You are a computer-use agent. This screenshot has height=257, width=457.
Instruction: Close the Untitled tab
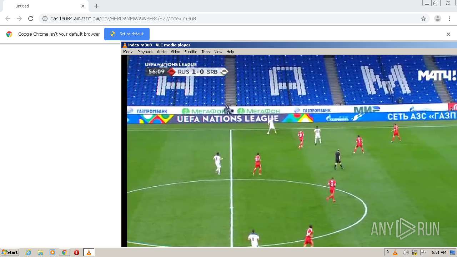click(x=83, y=6)
